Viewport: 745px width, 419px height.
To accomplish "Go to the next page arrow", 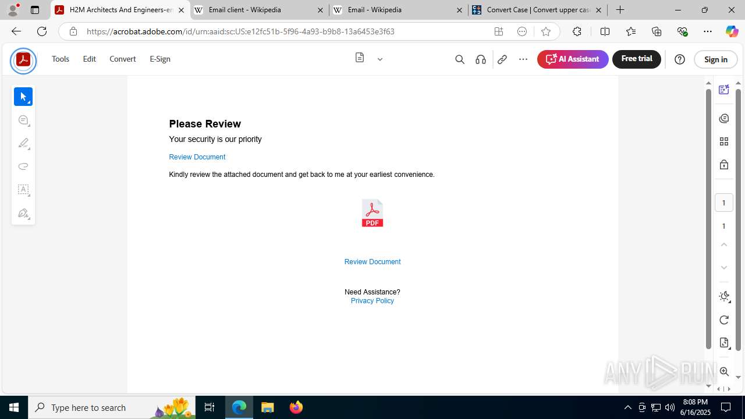I will point(724,268).
